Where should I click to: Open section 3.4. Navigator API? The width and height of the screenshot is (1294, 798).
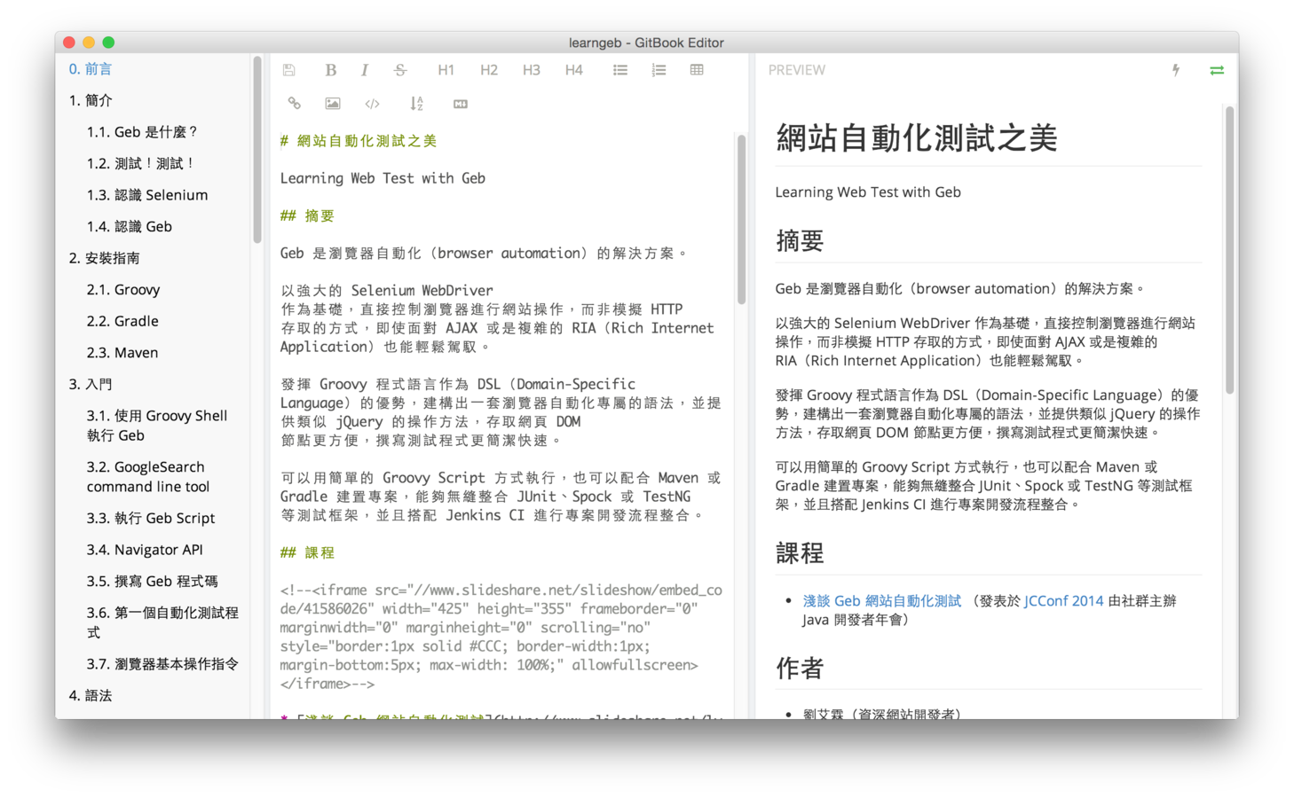point(145,550)
